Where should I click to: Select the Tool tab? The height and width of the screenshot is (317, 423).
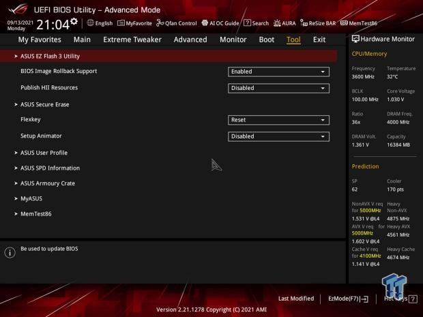click(293, 40)
